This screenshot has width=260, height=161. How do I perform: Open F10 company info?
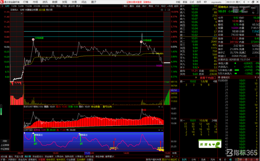pyautogui.click(x=157, y=6)
